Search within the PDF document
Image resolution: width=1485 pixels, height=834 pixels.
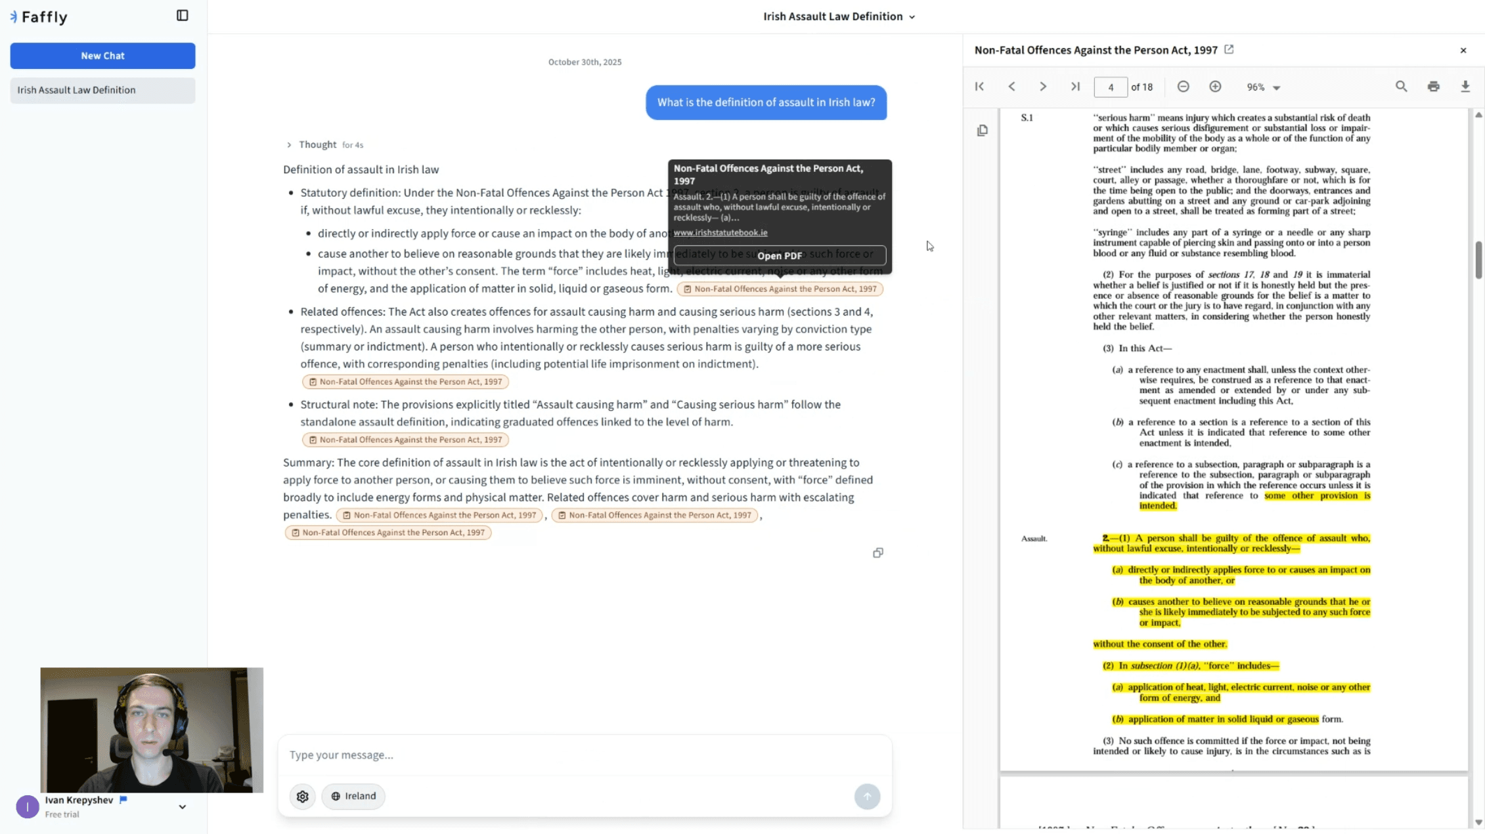pyautogui.click(x=1401, y=87)
